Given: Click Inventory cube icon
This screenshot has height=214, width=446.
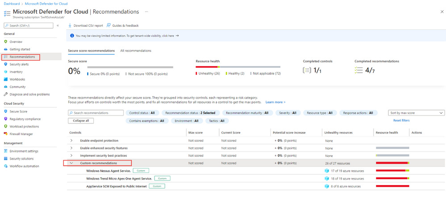Looking at the screenshot, I should [6, 72].
